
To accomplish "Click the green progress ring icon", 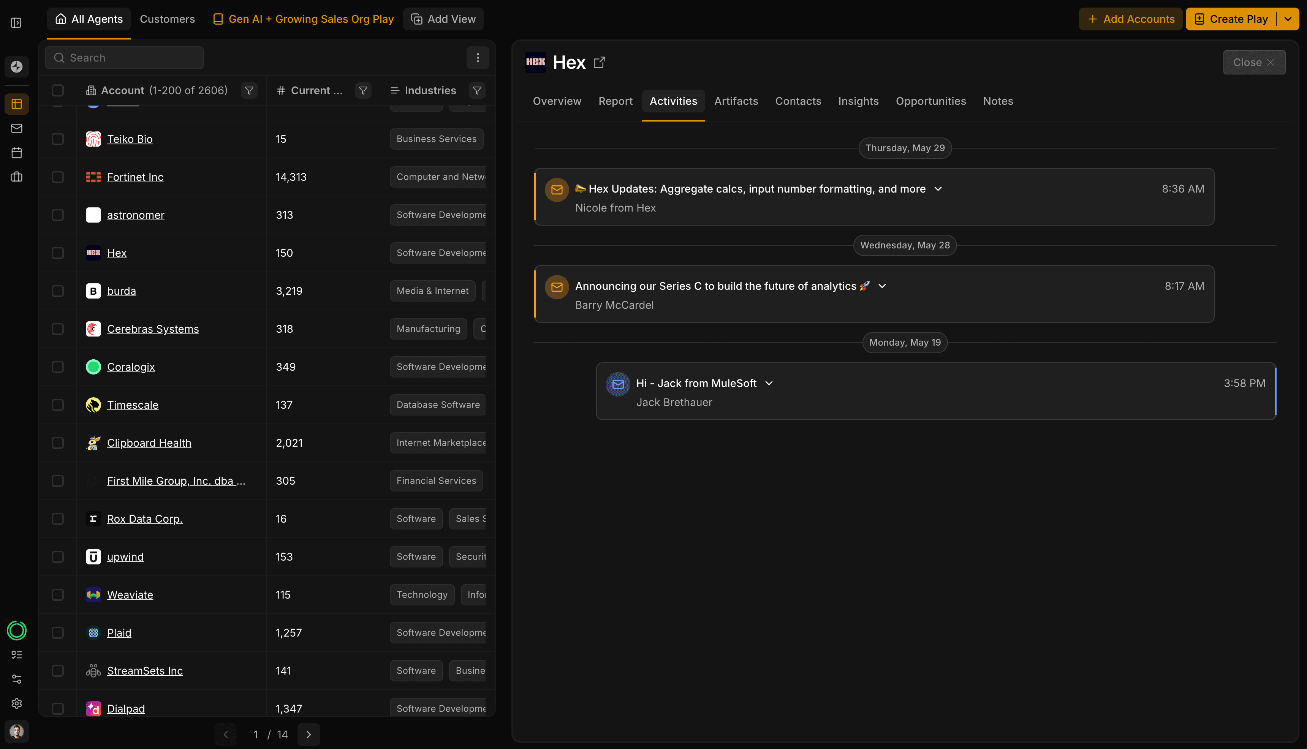I will 16,630.
